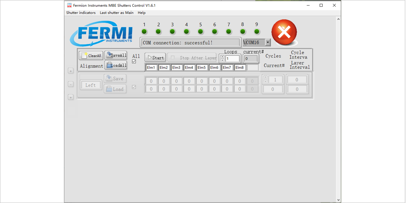Open the Shutter indicators menu
This screenshot has width=406, height=203.
[81, 13]
